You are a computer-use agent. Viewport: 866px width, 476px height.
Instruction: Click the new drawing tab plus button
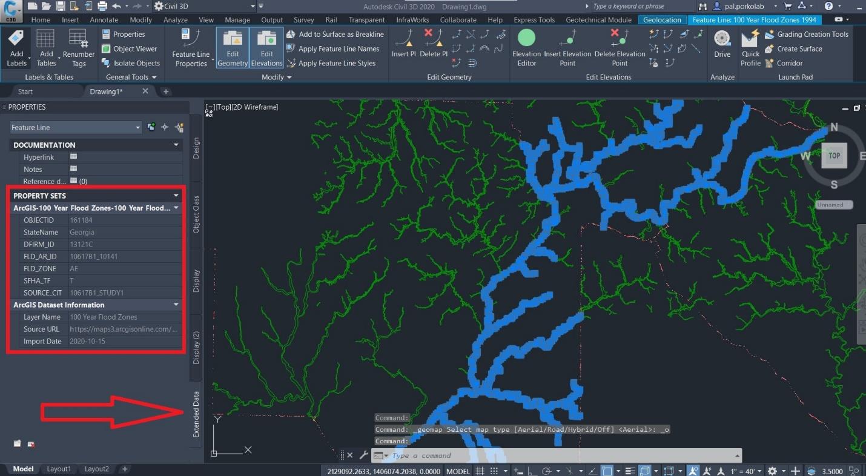coord(166,91)
